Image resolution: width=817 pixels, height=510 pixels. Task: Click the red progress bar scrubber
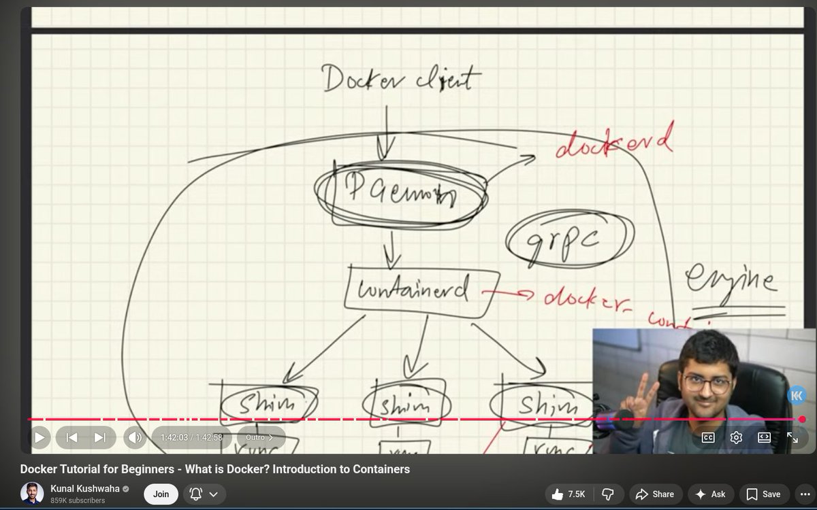[802, 419]
